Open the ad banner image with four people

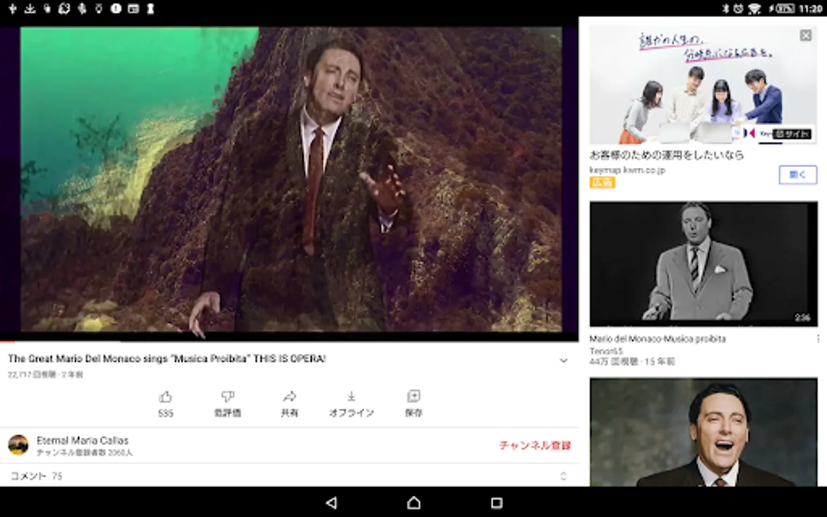point(703,85)
